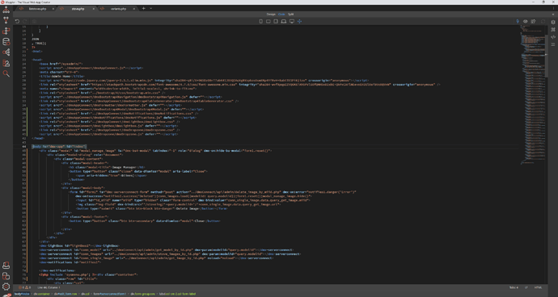The image size is (558, 297).
Task: Switch to Code view
Action: [x=281, y=15]
